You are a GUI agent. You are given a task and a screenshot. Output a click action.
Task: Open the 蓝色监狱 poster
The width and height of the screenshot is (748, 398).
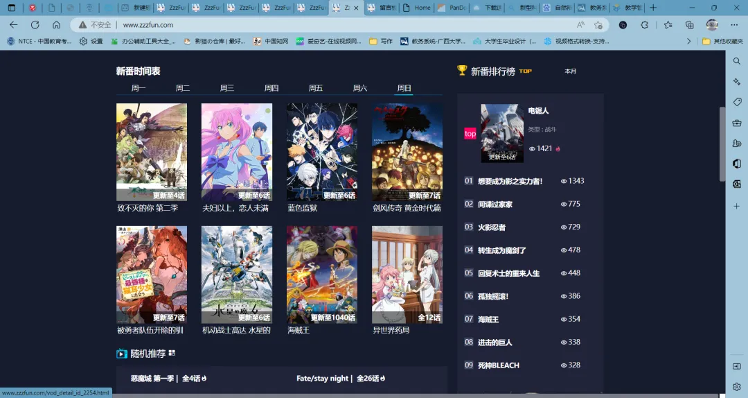(322, 152)
